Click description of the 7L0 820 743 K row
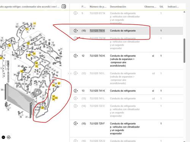 coord(123,61)
